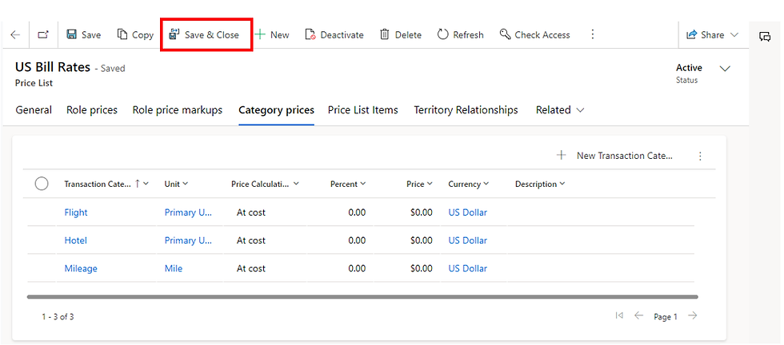Click the back arrow icon
The image size is (784, 345).
pos(15,35)
